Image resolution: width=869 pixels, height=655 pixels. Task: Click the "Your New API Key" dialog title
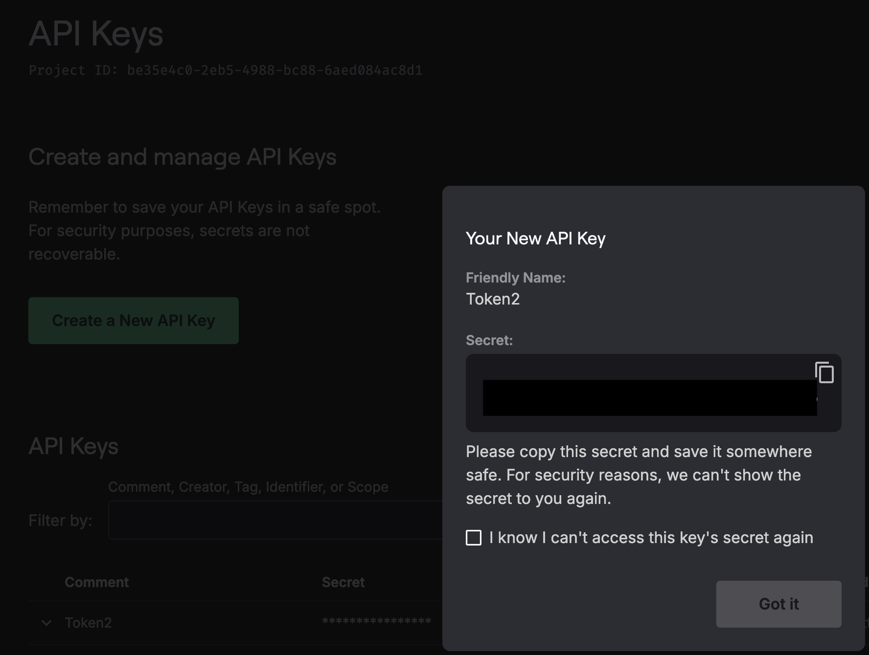tap(535, 239)
